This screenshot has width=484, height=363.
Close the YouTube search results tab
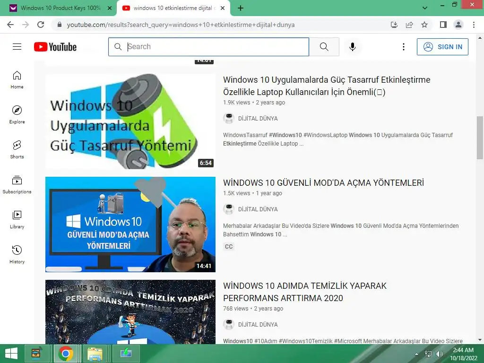tap(223, 8)
